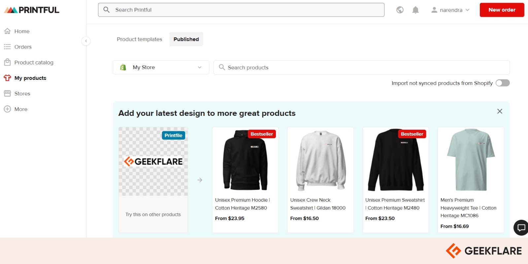Click the My products t-shirt icon
This screenshot has width=528, height=264.
pos(7,78)
